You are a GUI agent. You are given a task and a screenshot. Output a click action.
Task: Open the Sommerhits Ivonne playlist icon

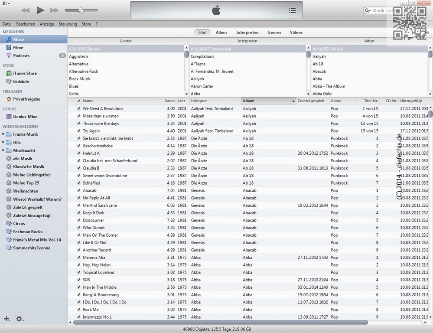9,248
